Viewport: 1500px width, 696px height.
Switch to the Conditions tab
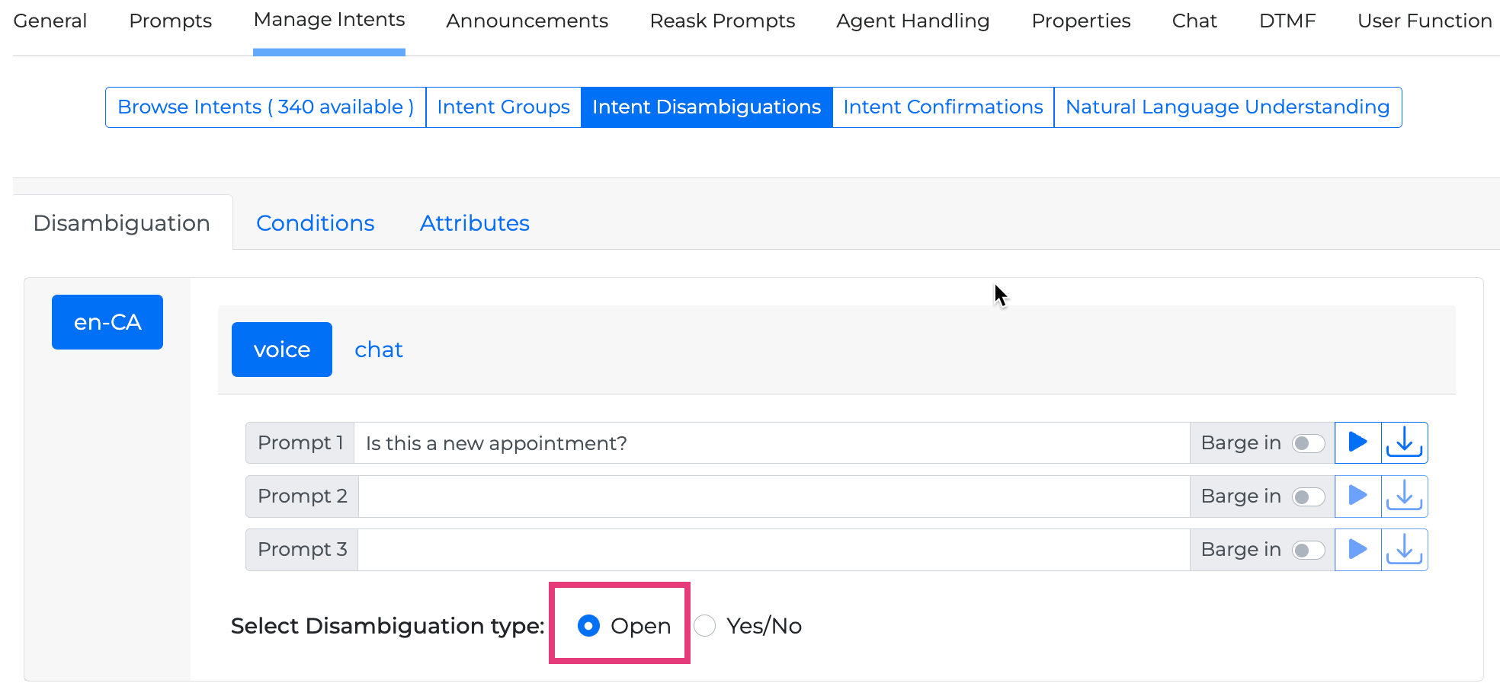[x=315, y=223]
